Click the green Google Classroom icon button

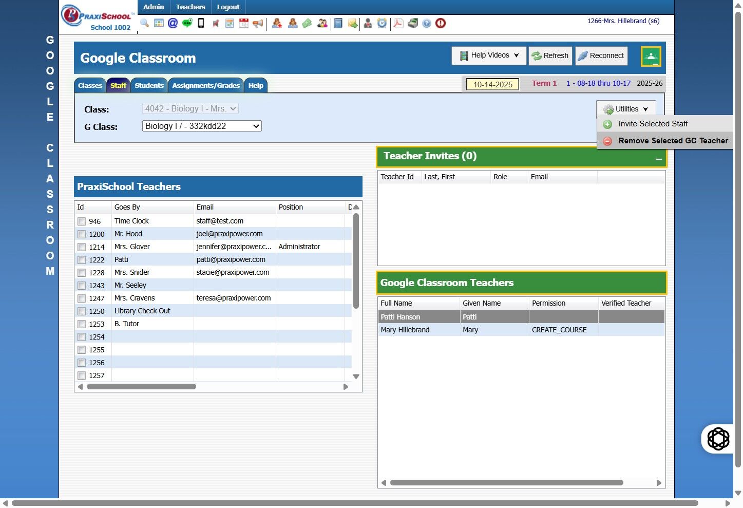[651, 57]
